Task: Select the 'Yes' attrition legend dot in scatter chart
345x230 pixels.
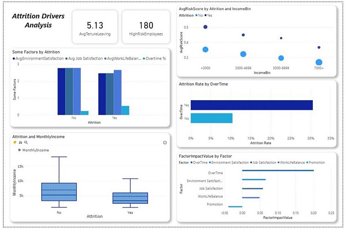Action: [x=206, y=16]
